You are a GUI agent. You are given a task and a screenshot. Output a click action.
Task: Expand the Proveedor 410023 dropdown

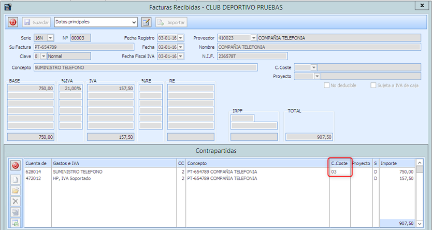[x=253, y=38]
